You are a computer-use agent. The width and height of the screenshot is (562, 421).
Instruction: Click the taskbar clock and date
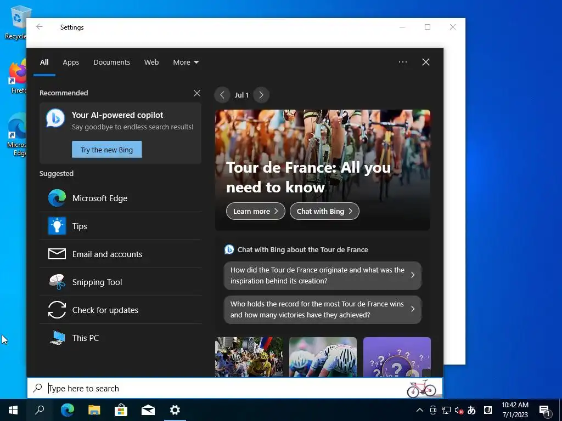(515, 410)
